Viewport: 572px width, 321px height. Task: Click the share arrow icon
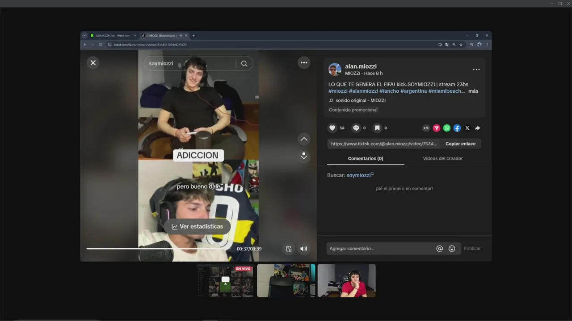click(x=478, y=128)
